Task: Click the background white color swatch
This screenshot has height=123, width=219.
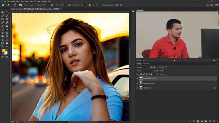Action: click(x=6, y=53)
